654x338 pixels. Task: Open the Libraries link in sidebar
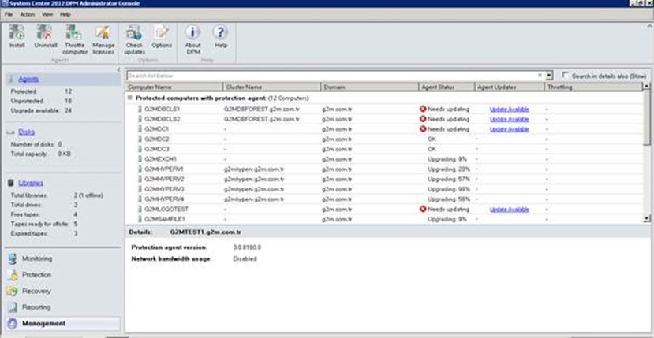[31, 183]
